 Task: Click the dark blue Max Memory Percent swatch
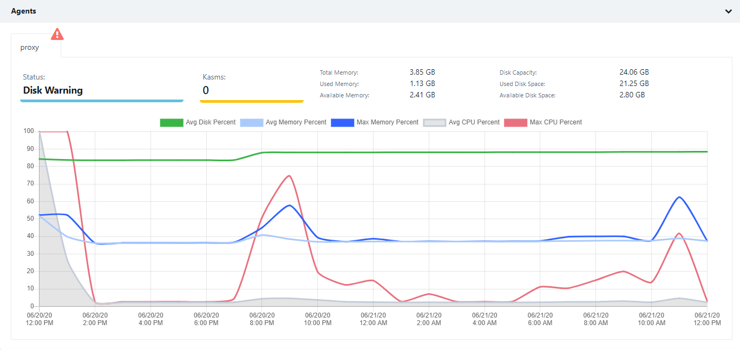pyautogui.click(x=342, y=122)
